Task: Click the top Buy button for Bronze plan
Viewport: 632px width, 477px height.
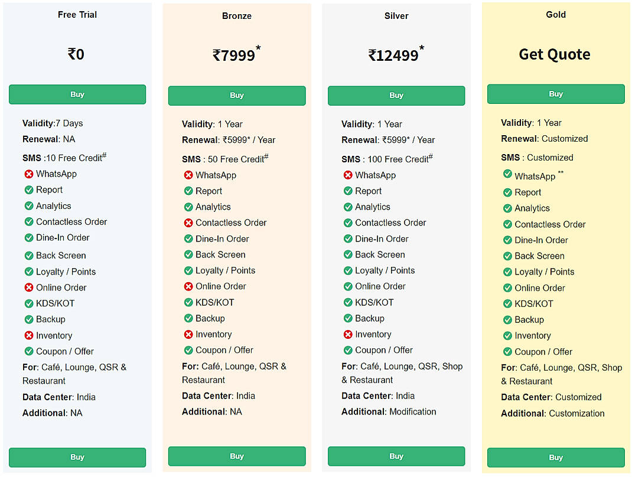Action: click(x=237, y=95)
